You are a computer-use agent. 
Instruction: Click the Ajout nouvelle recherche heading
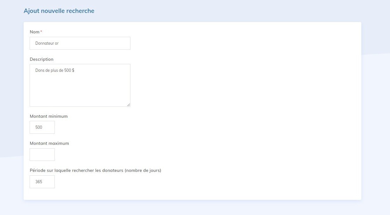(x=59, y=11)
